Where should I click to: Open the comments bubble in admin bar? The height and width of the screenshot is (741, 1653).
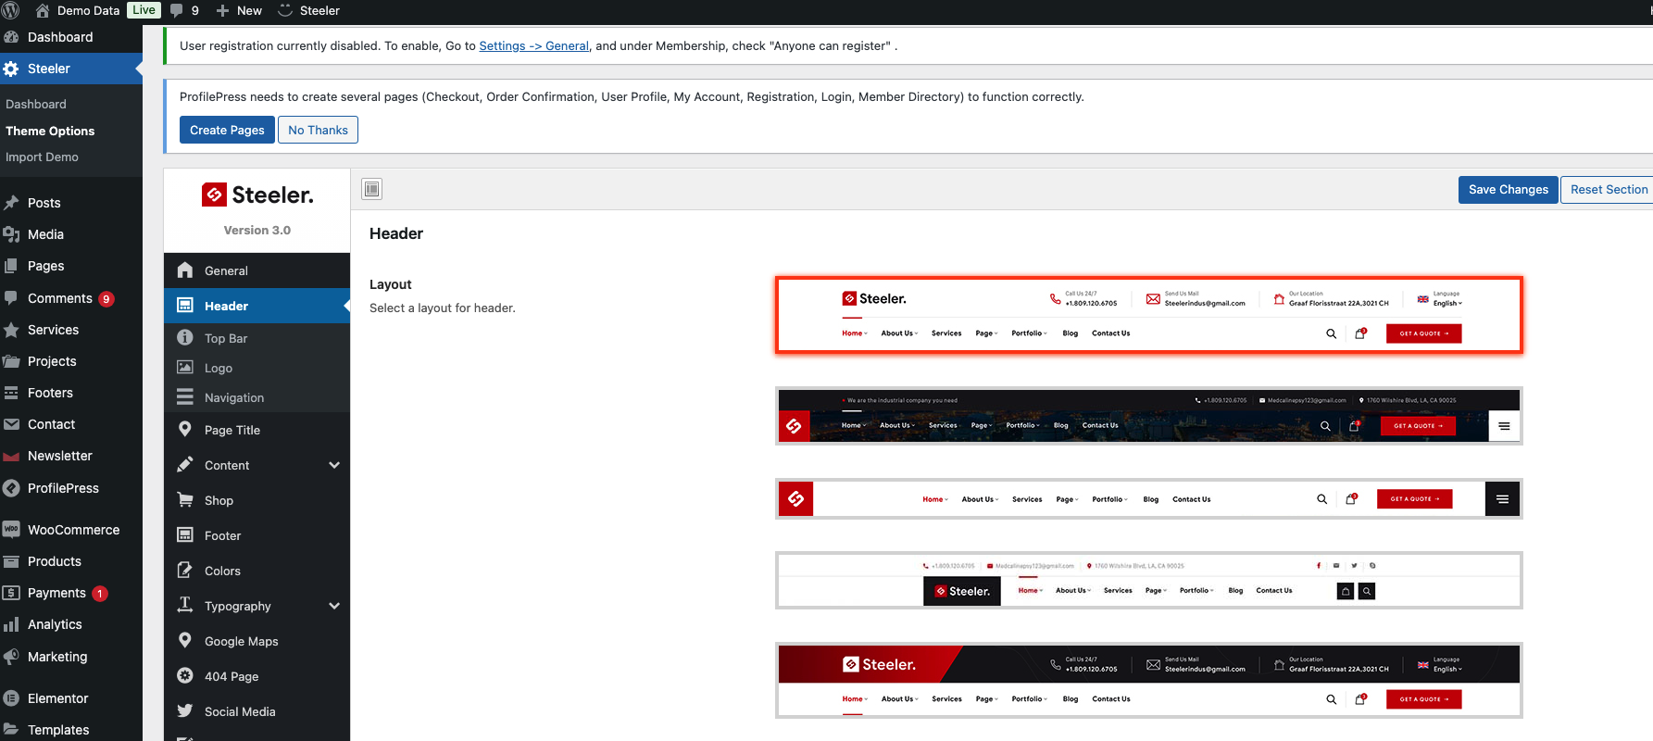(185, 10)
